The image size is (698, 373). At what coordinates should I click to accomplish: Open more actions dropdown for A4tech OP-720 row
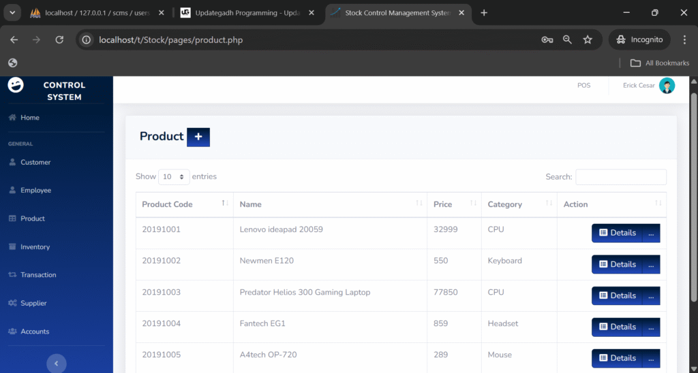[x=651, y=358]
